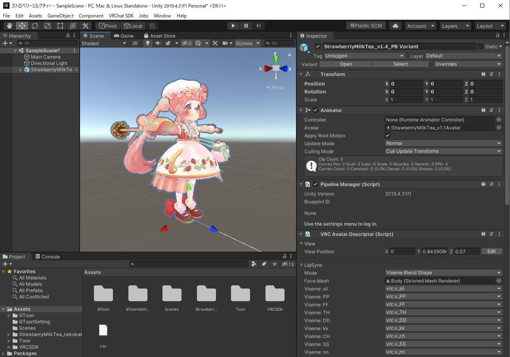Select the Rotate tool

34,26
